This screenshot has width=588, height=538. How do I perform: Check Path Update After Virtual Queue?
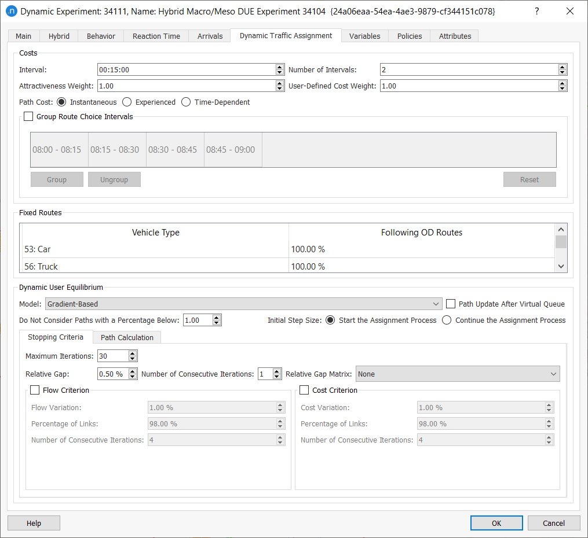[x=451, y=304]
